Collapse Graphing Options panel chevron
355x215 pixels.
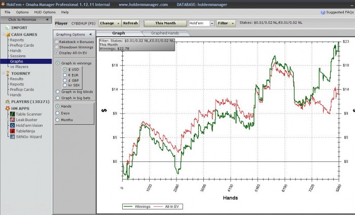[x=91, y=34]
